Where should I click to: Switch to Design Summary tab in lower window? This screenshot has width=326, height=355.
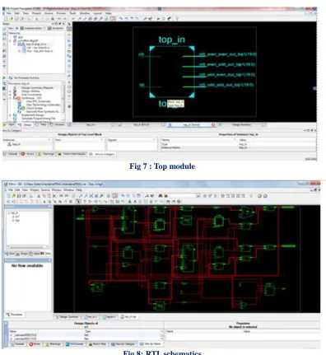coord(67,317)
